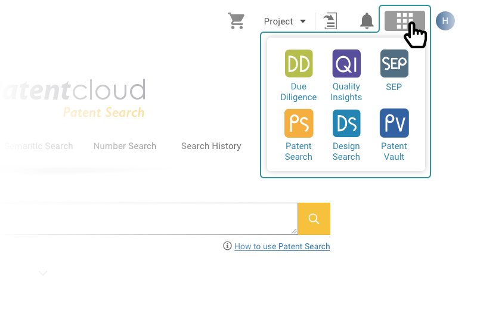Toggle the apps grid menu
The width and height of the screenshot is (477, 310).
(x=405, y=21)
